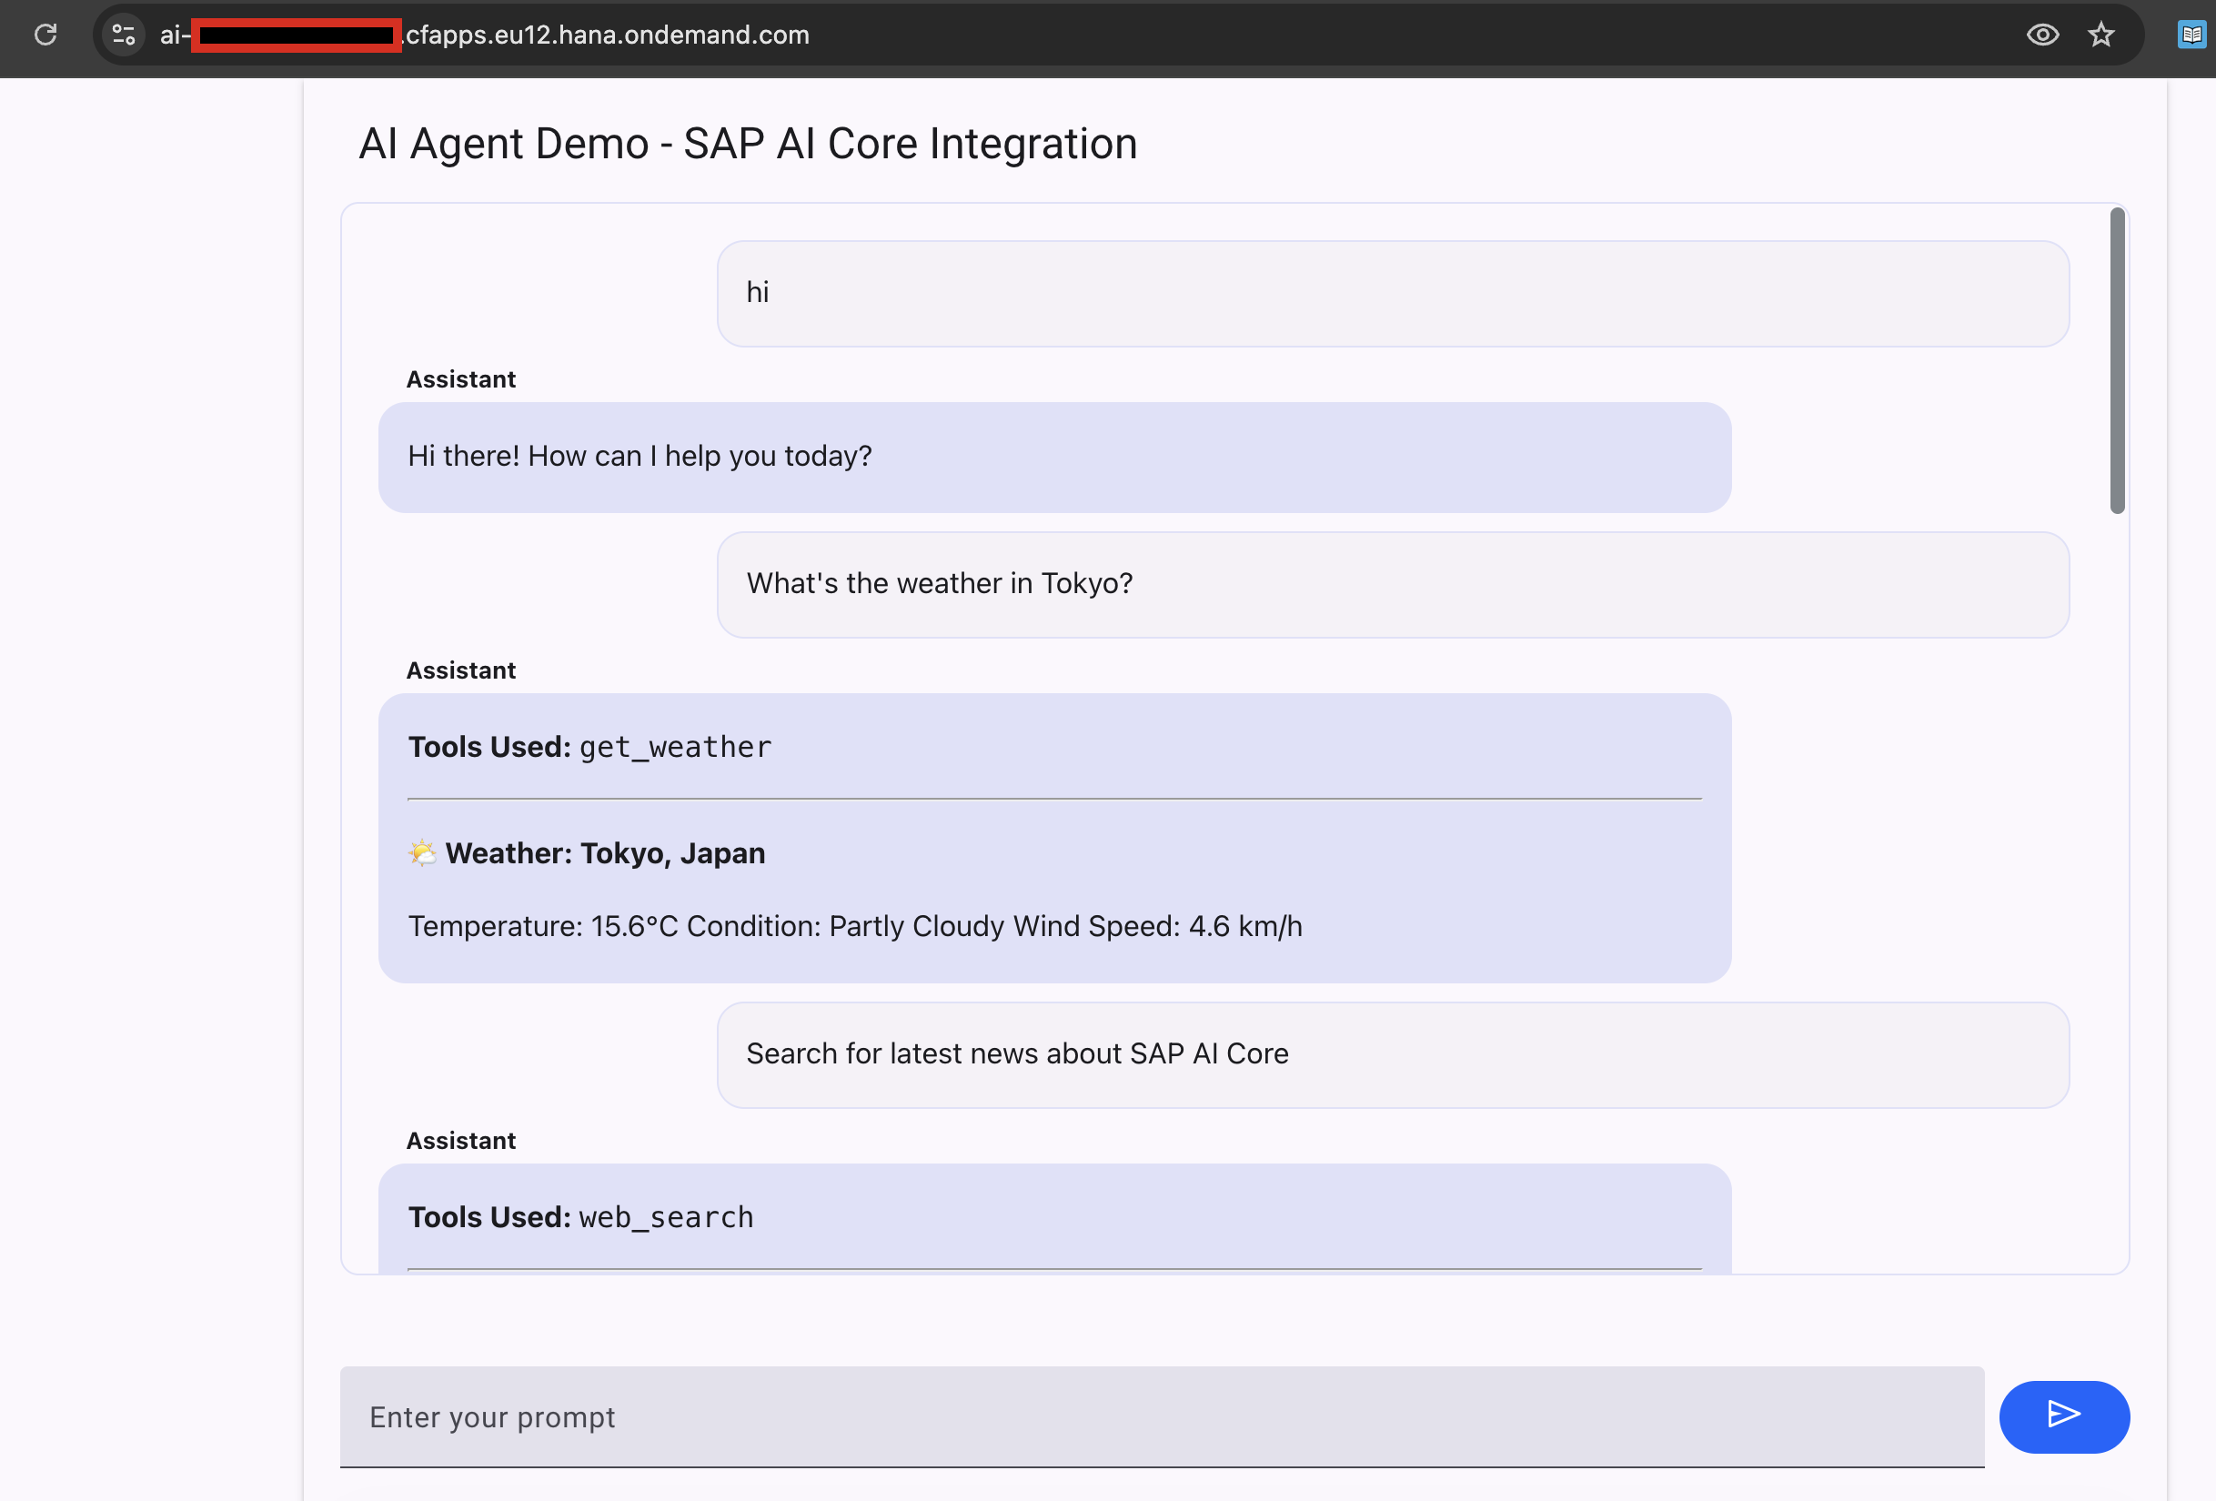
Task: Focus the 'Enter your prompt' input field
Action: tap(1163, 1417)
